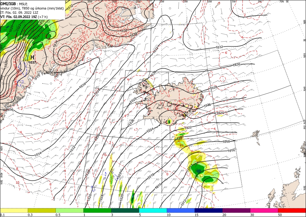Click the legend value 15

coord(196,215)
